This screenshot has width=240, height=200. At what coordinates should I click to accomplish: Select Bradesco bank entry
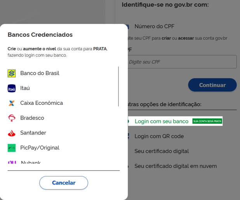32,118
